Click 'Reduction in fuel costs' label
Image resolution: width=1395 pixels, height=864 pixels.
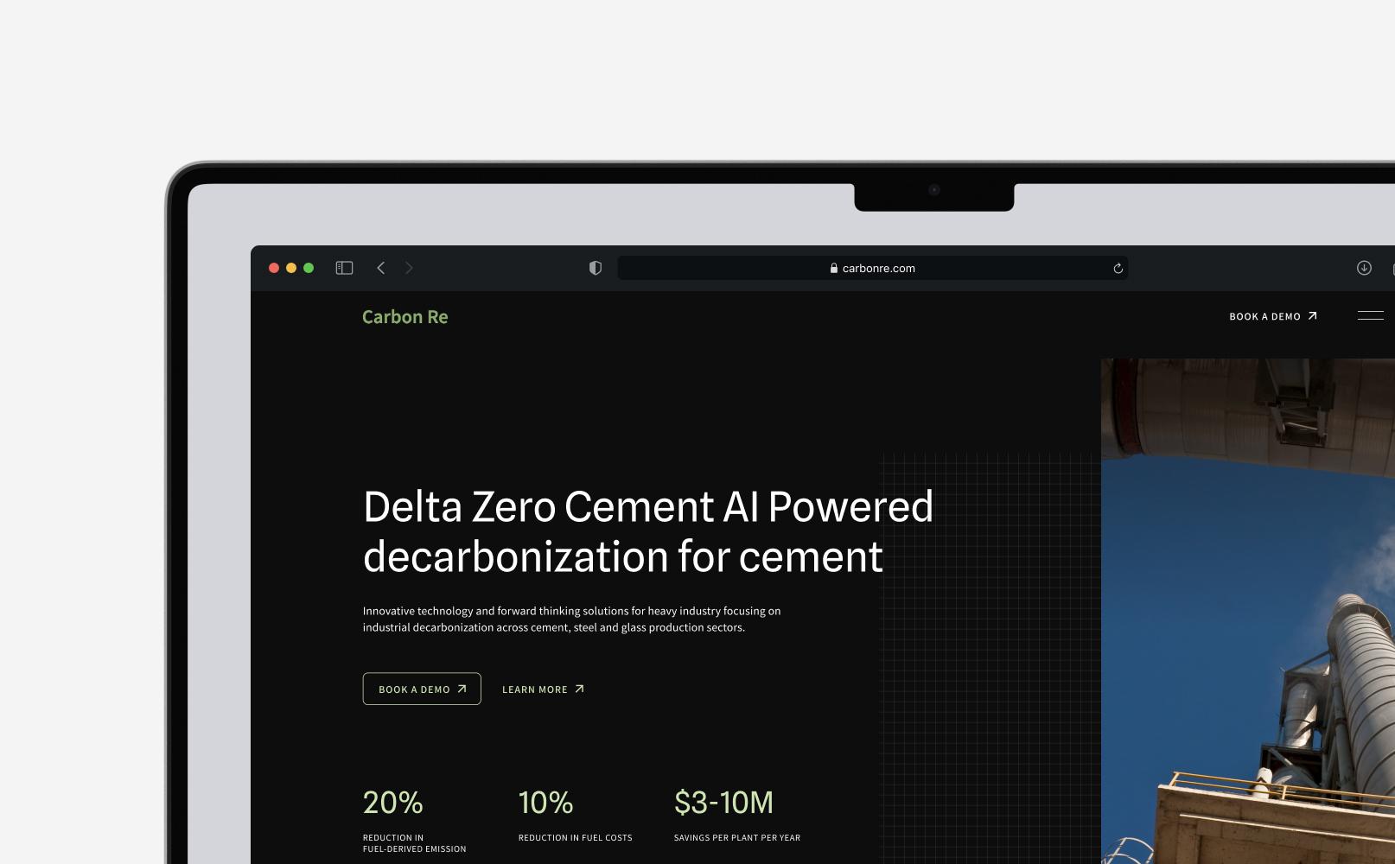pos(576,838)
